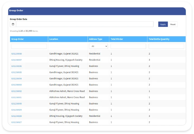The width and height of the screenshot is (194, 134).
Task: Open the Group Order Date calendar icon
Action: [13, 24]
